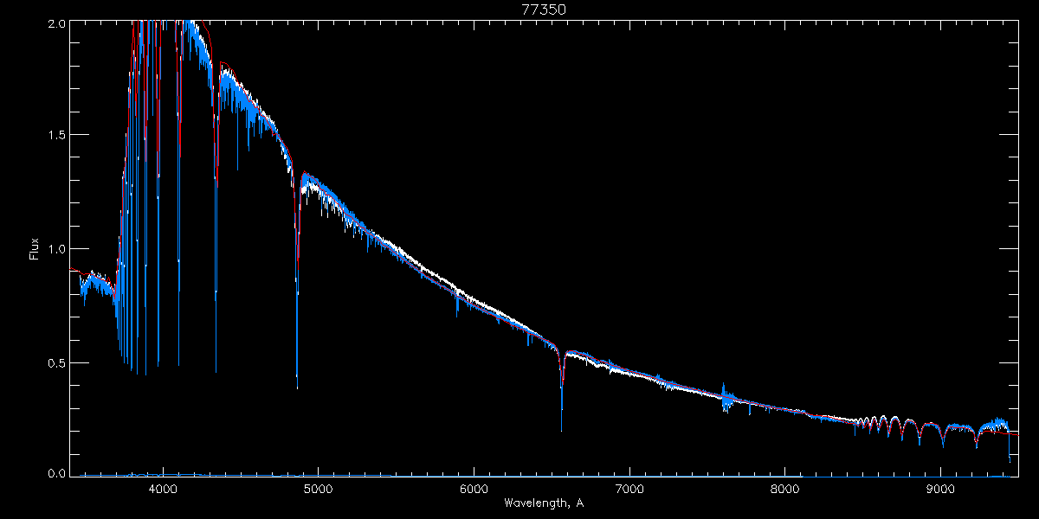Click the Flux y-axis label
Image resolution: width=1039 pixels, height=519 pixels.
35,249
